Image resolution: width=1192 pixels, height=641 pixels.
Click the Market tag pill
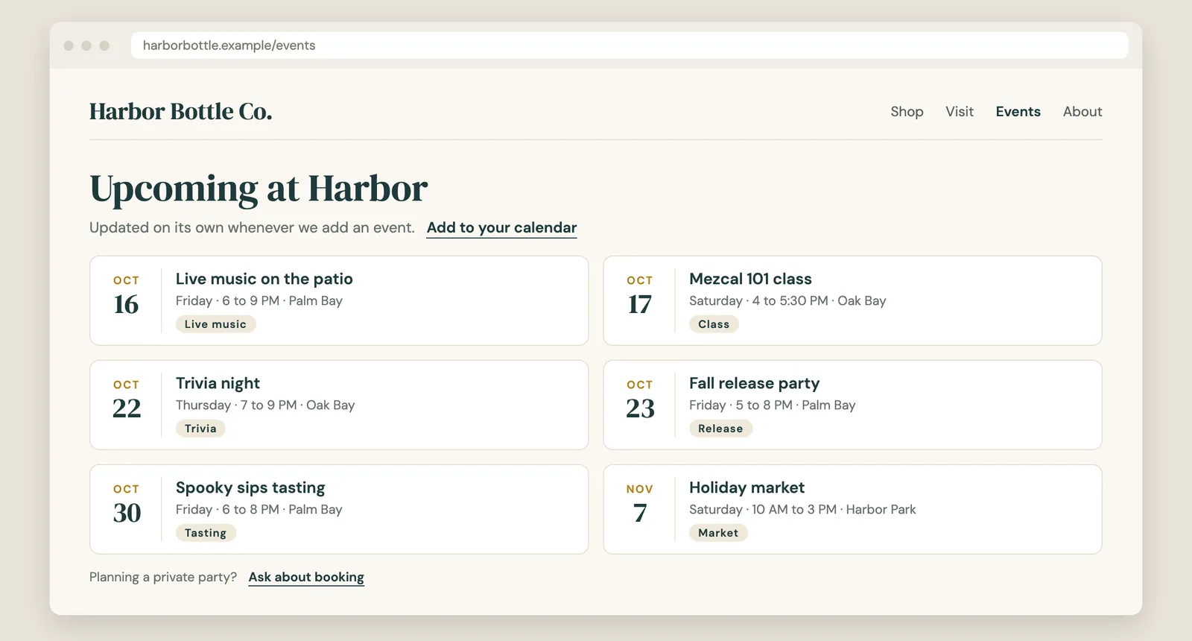point(718,533)
